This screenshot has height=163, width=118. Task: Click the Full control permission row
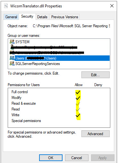(x=59, y=92)
